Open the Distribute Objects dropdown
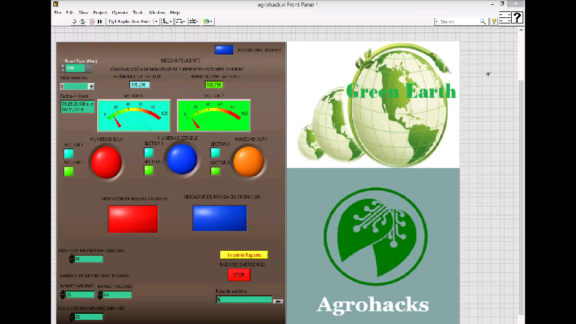The image size is (576, 324). click(181, 22)
